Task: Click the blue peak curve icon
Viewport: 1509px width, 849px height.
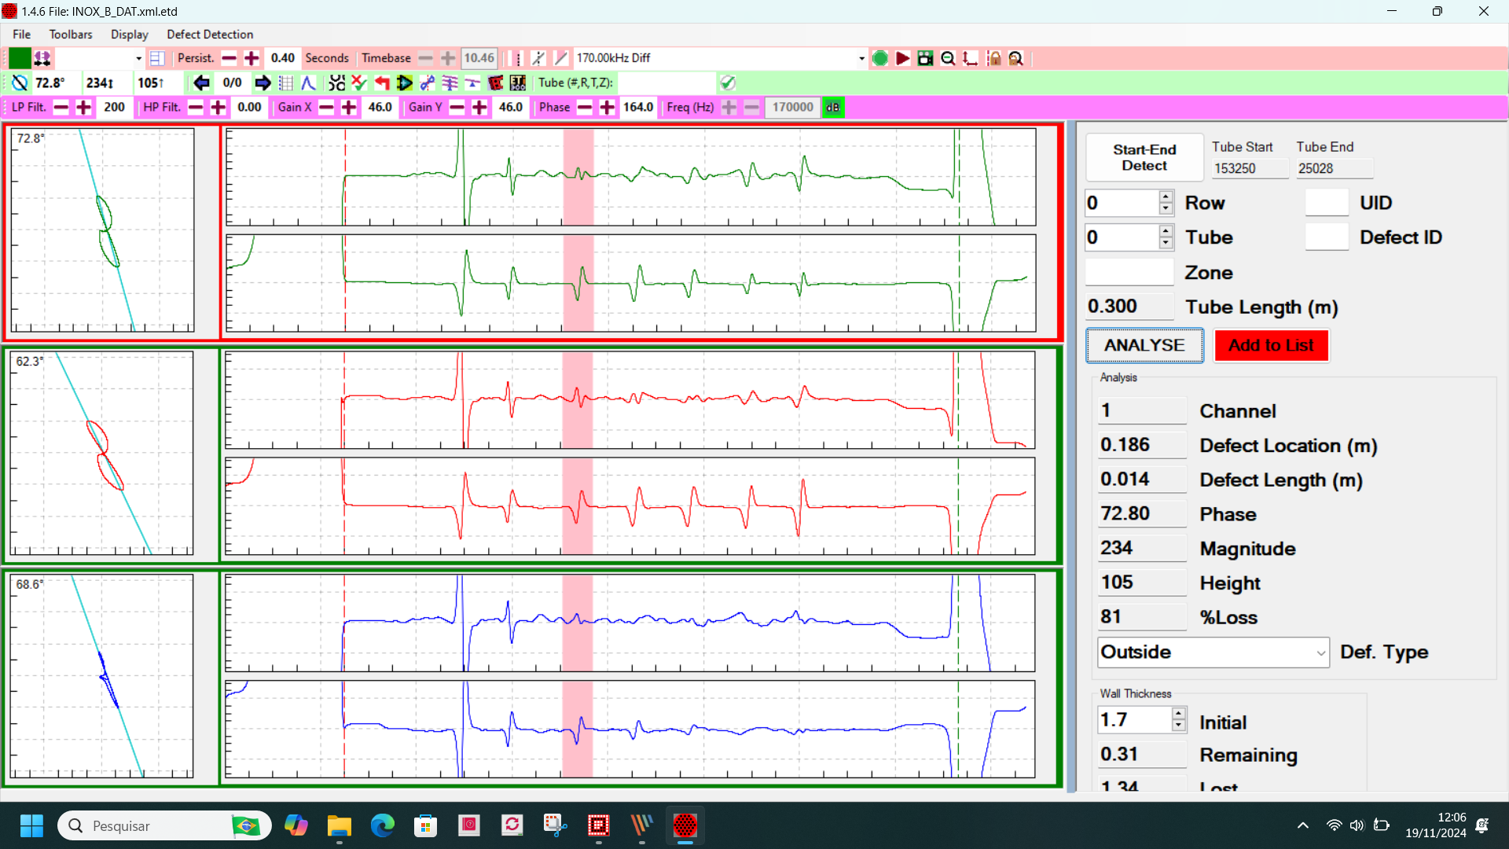Action: point(308,83)
